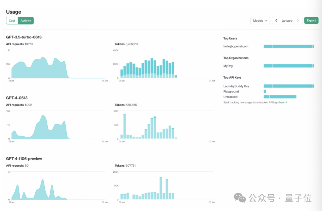Open the January month picker
The width and height of the screenshot is (322, 211).
click(x=287, y=21)
